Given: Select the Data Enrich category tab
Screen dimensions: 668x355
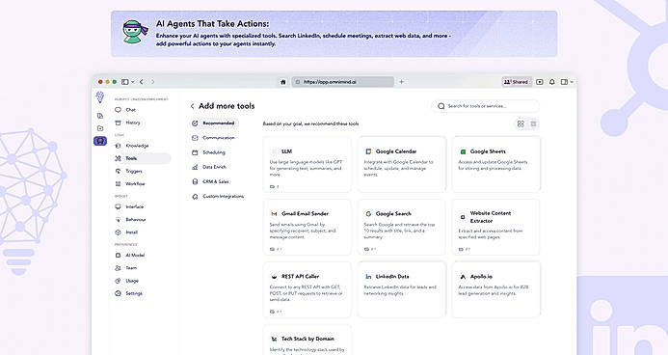Looking at the screenshot, I should pyautogui.click(x=209, y=167).
